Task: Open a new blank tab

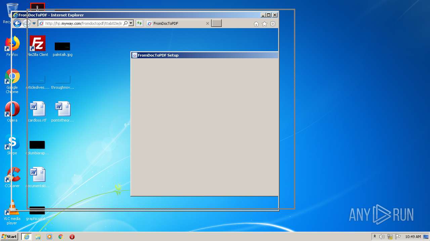Action: coord(216,23)
